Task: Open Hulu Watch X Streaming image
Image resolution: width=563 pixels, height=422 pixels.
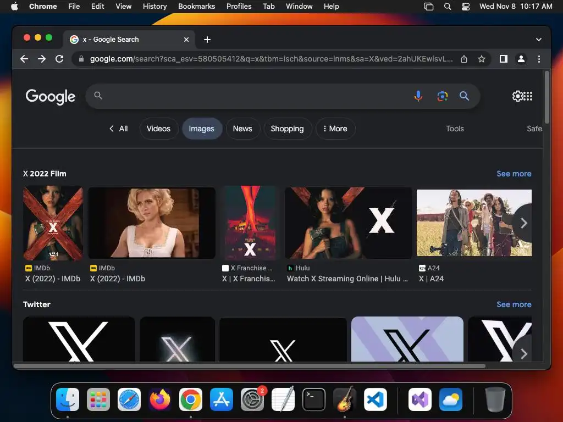Action: click(348, 223)
